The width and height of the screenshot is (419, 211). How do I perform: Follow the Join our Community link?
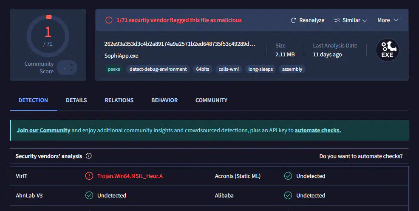43,130
